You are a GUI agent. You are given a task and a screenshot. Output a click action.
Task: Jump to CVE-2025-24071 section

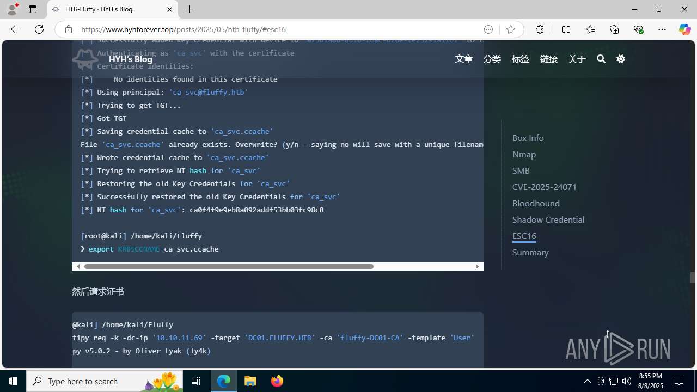(x=545, y=187)
